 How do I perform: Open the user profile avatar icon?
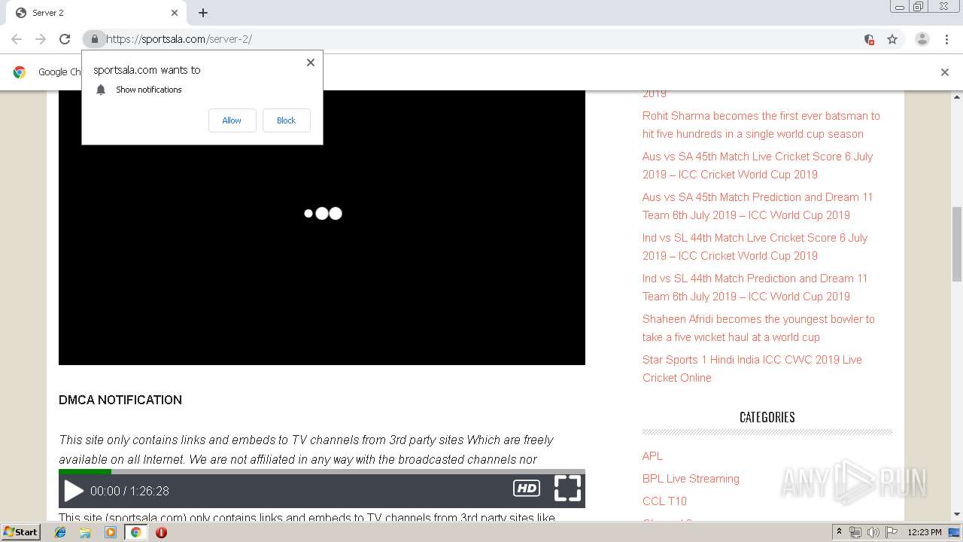[x=922, y=39]
